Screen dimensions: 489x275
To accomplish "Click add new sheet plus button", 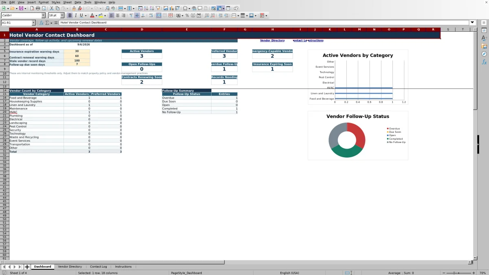I will [27, 267].
